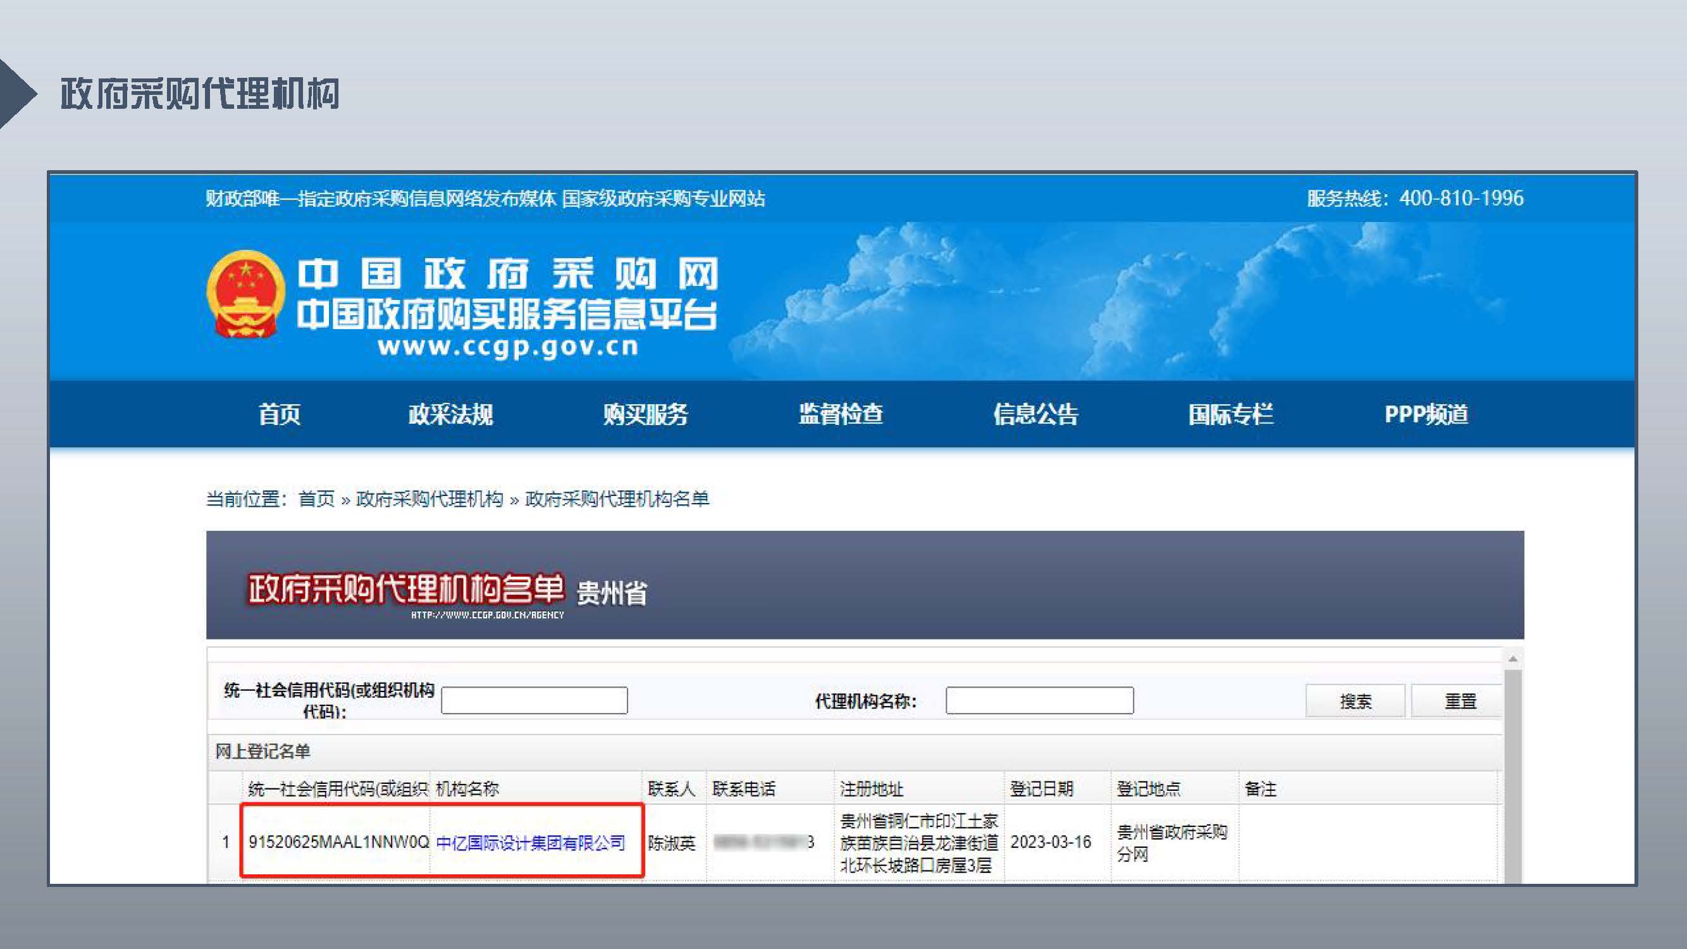Click the 网上登记名单 section label
The image size is (1687, 949).
click(263, 751)
